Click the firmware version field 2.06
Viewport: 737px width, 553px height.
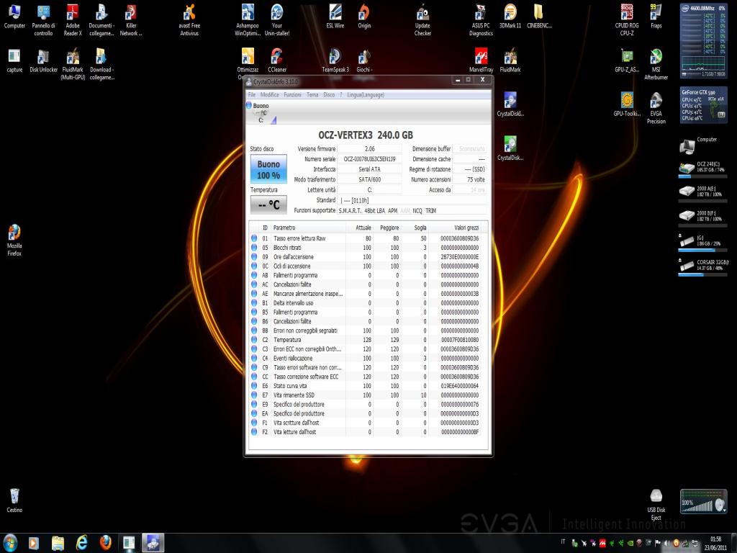[370, 148]
